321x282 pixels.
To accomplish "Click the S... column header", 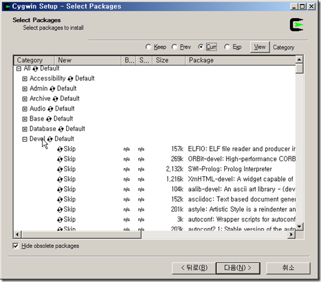I will tap(144, 61).
